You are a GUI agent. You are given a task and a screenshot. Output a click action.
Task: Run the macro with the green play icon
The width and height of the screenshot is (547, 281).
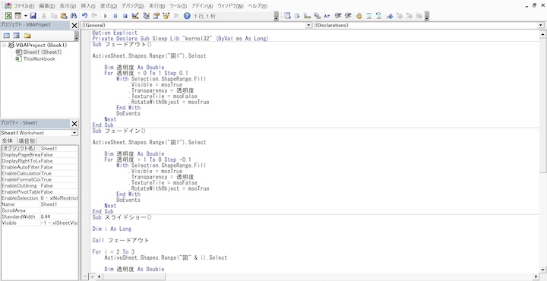coord(106,16)
